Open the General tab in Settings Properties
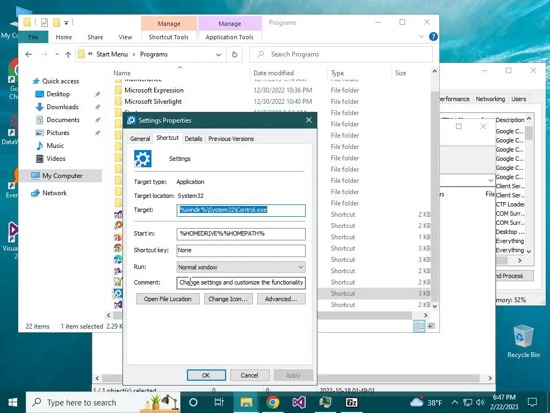This screenshot has height=413, width=550. pyautogui.click(x=140, y=139)
